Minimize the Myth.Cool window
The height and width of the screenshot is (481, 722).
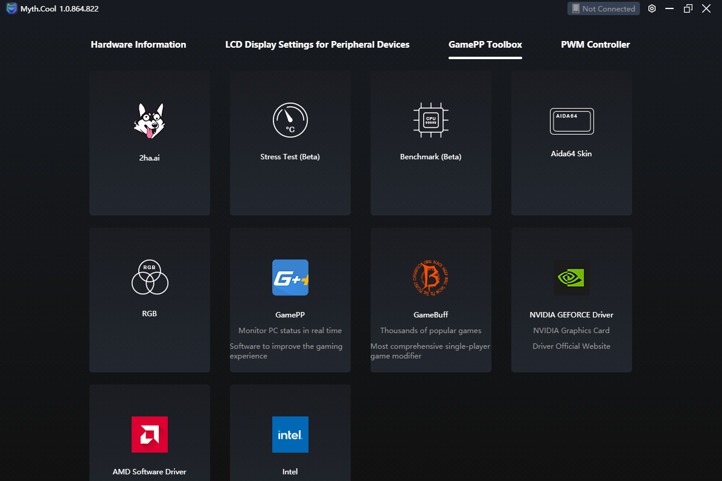click(x=669, y=8)
